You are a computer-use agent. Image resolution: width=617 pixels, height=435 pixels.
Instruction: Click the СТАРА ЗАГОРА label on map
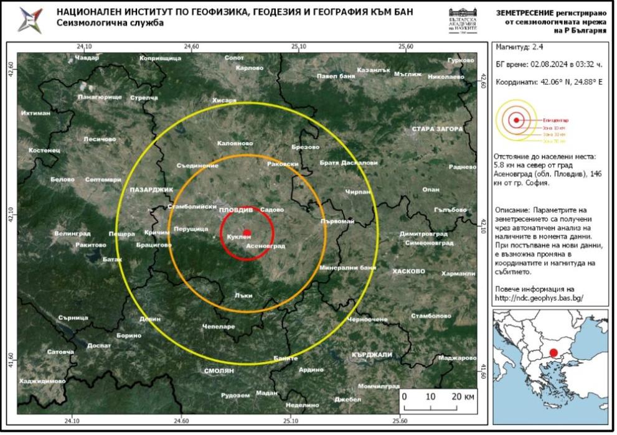[437, 129]
